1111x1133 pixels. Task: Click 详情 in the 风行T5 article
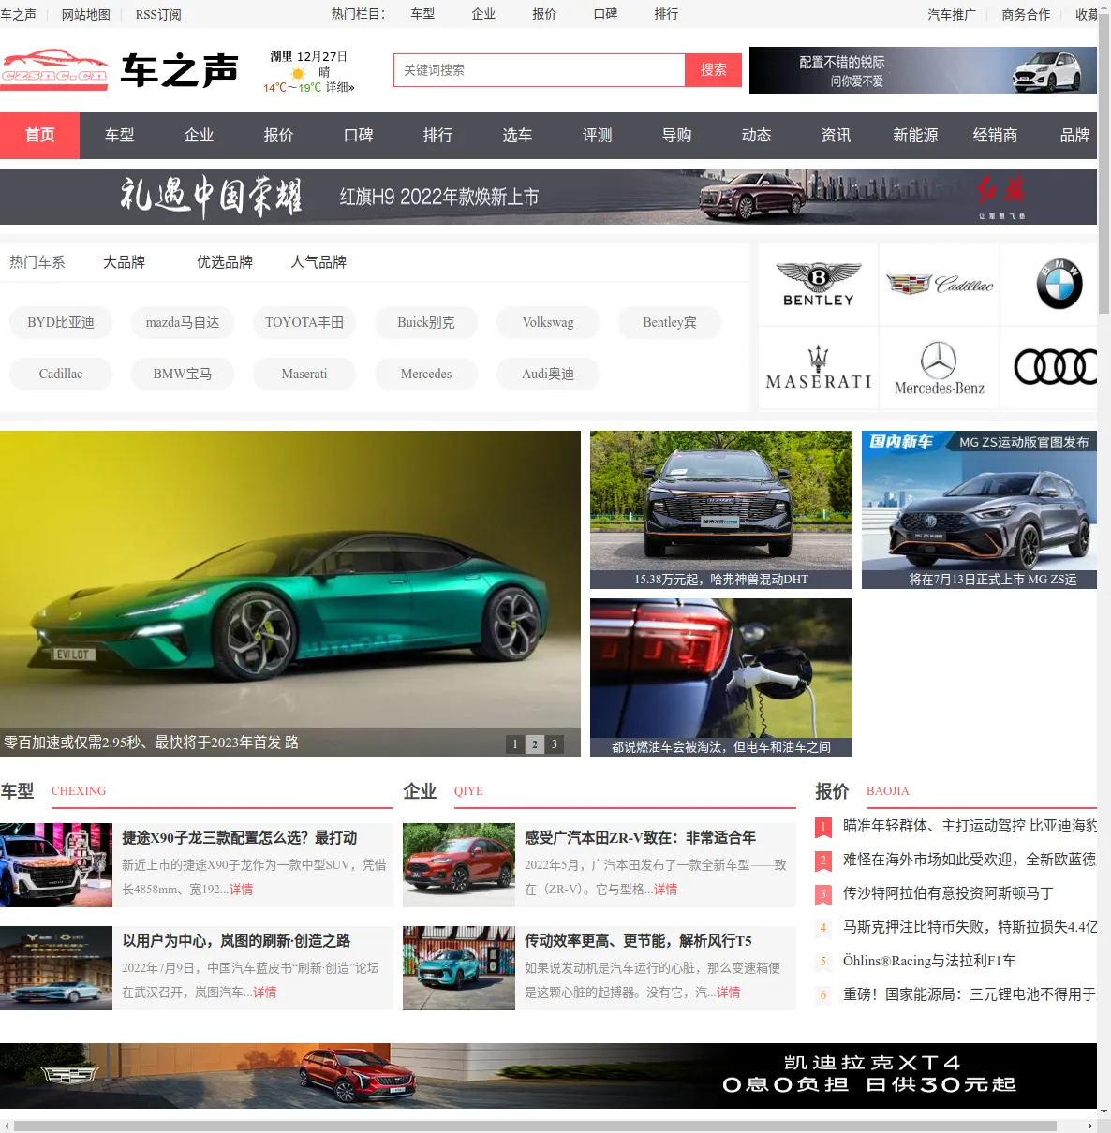(728, 993)
